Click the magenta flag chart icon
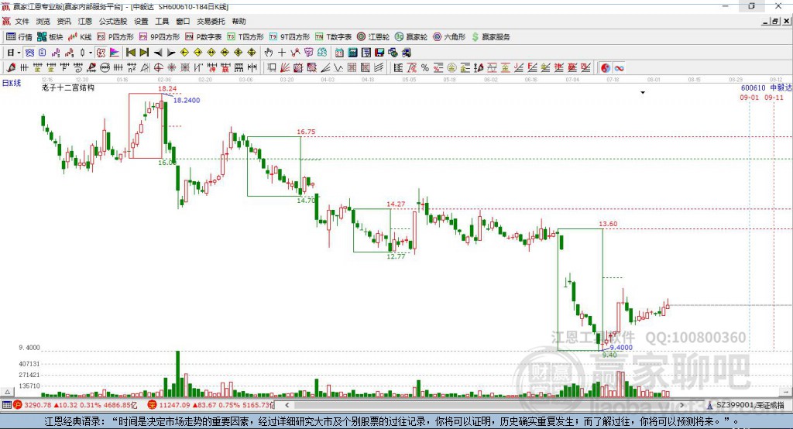793x429 pixels. pos(115,53)
